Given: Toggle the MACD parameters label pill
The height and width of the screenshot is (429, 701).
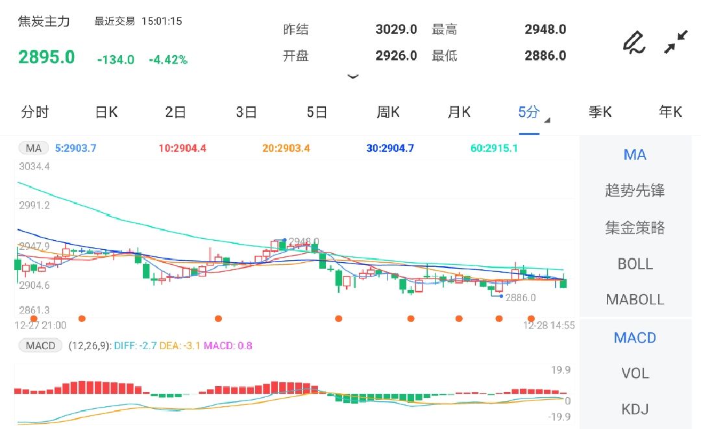Looking at the screenshot, I should pos(40,345).
